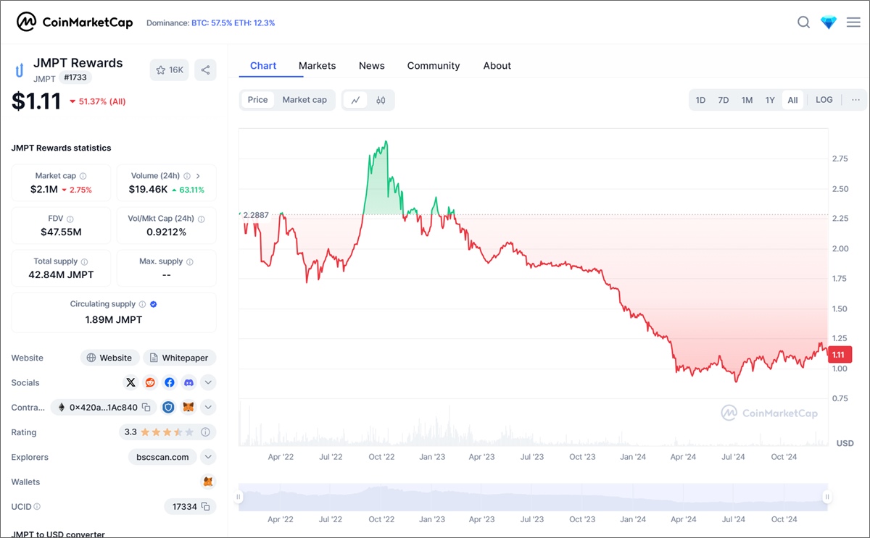Click info icon next to Max. supply

[190, 261]
